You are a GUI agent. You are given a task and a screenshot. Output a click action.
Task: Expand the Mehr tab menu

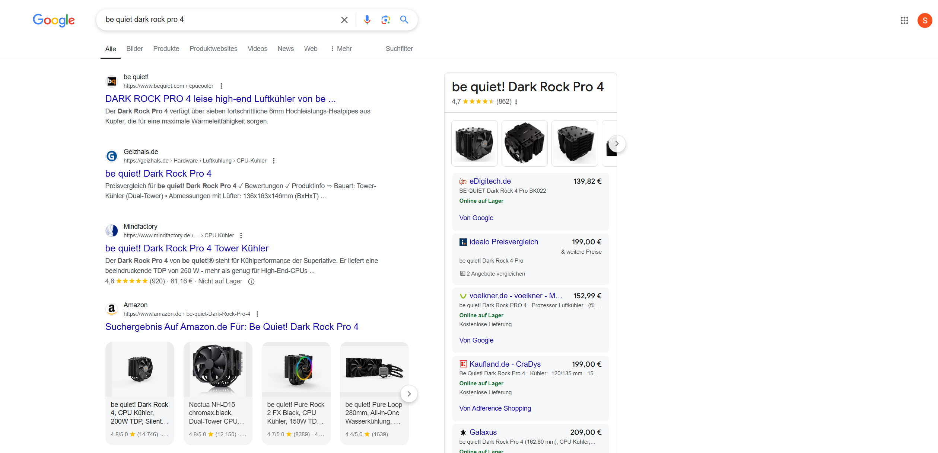pos(341,49)
